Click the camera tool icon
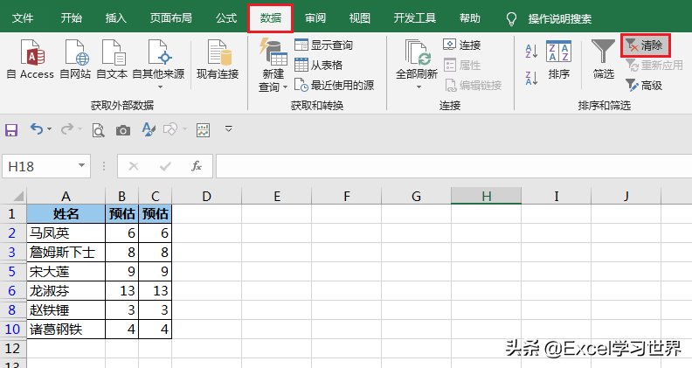The height and width of the screenshot is (368, 692). coord(123,130)
